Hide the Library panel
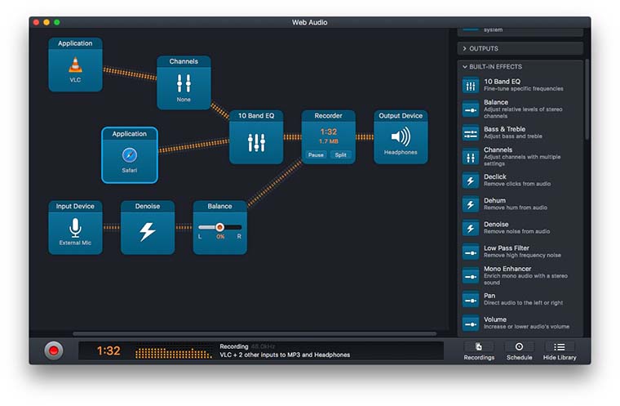This screenshot has width=620, height=406. click(x=560, y=350)
